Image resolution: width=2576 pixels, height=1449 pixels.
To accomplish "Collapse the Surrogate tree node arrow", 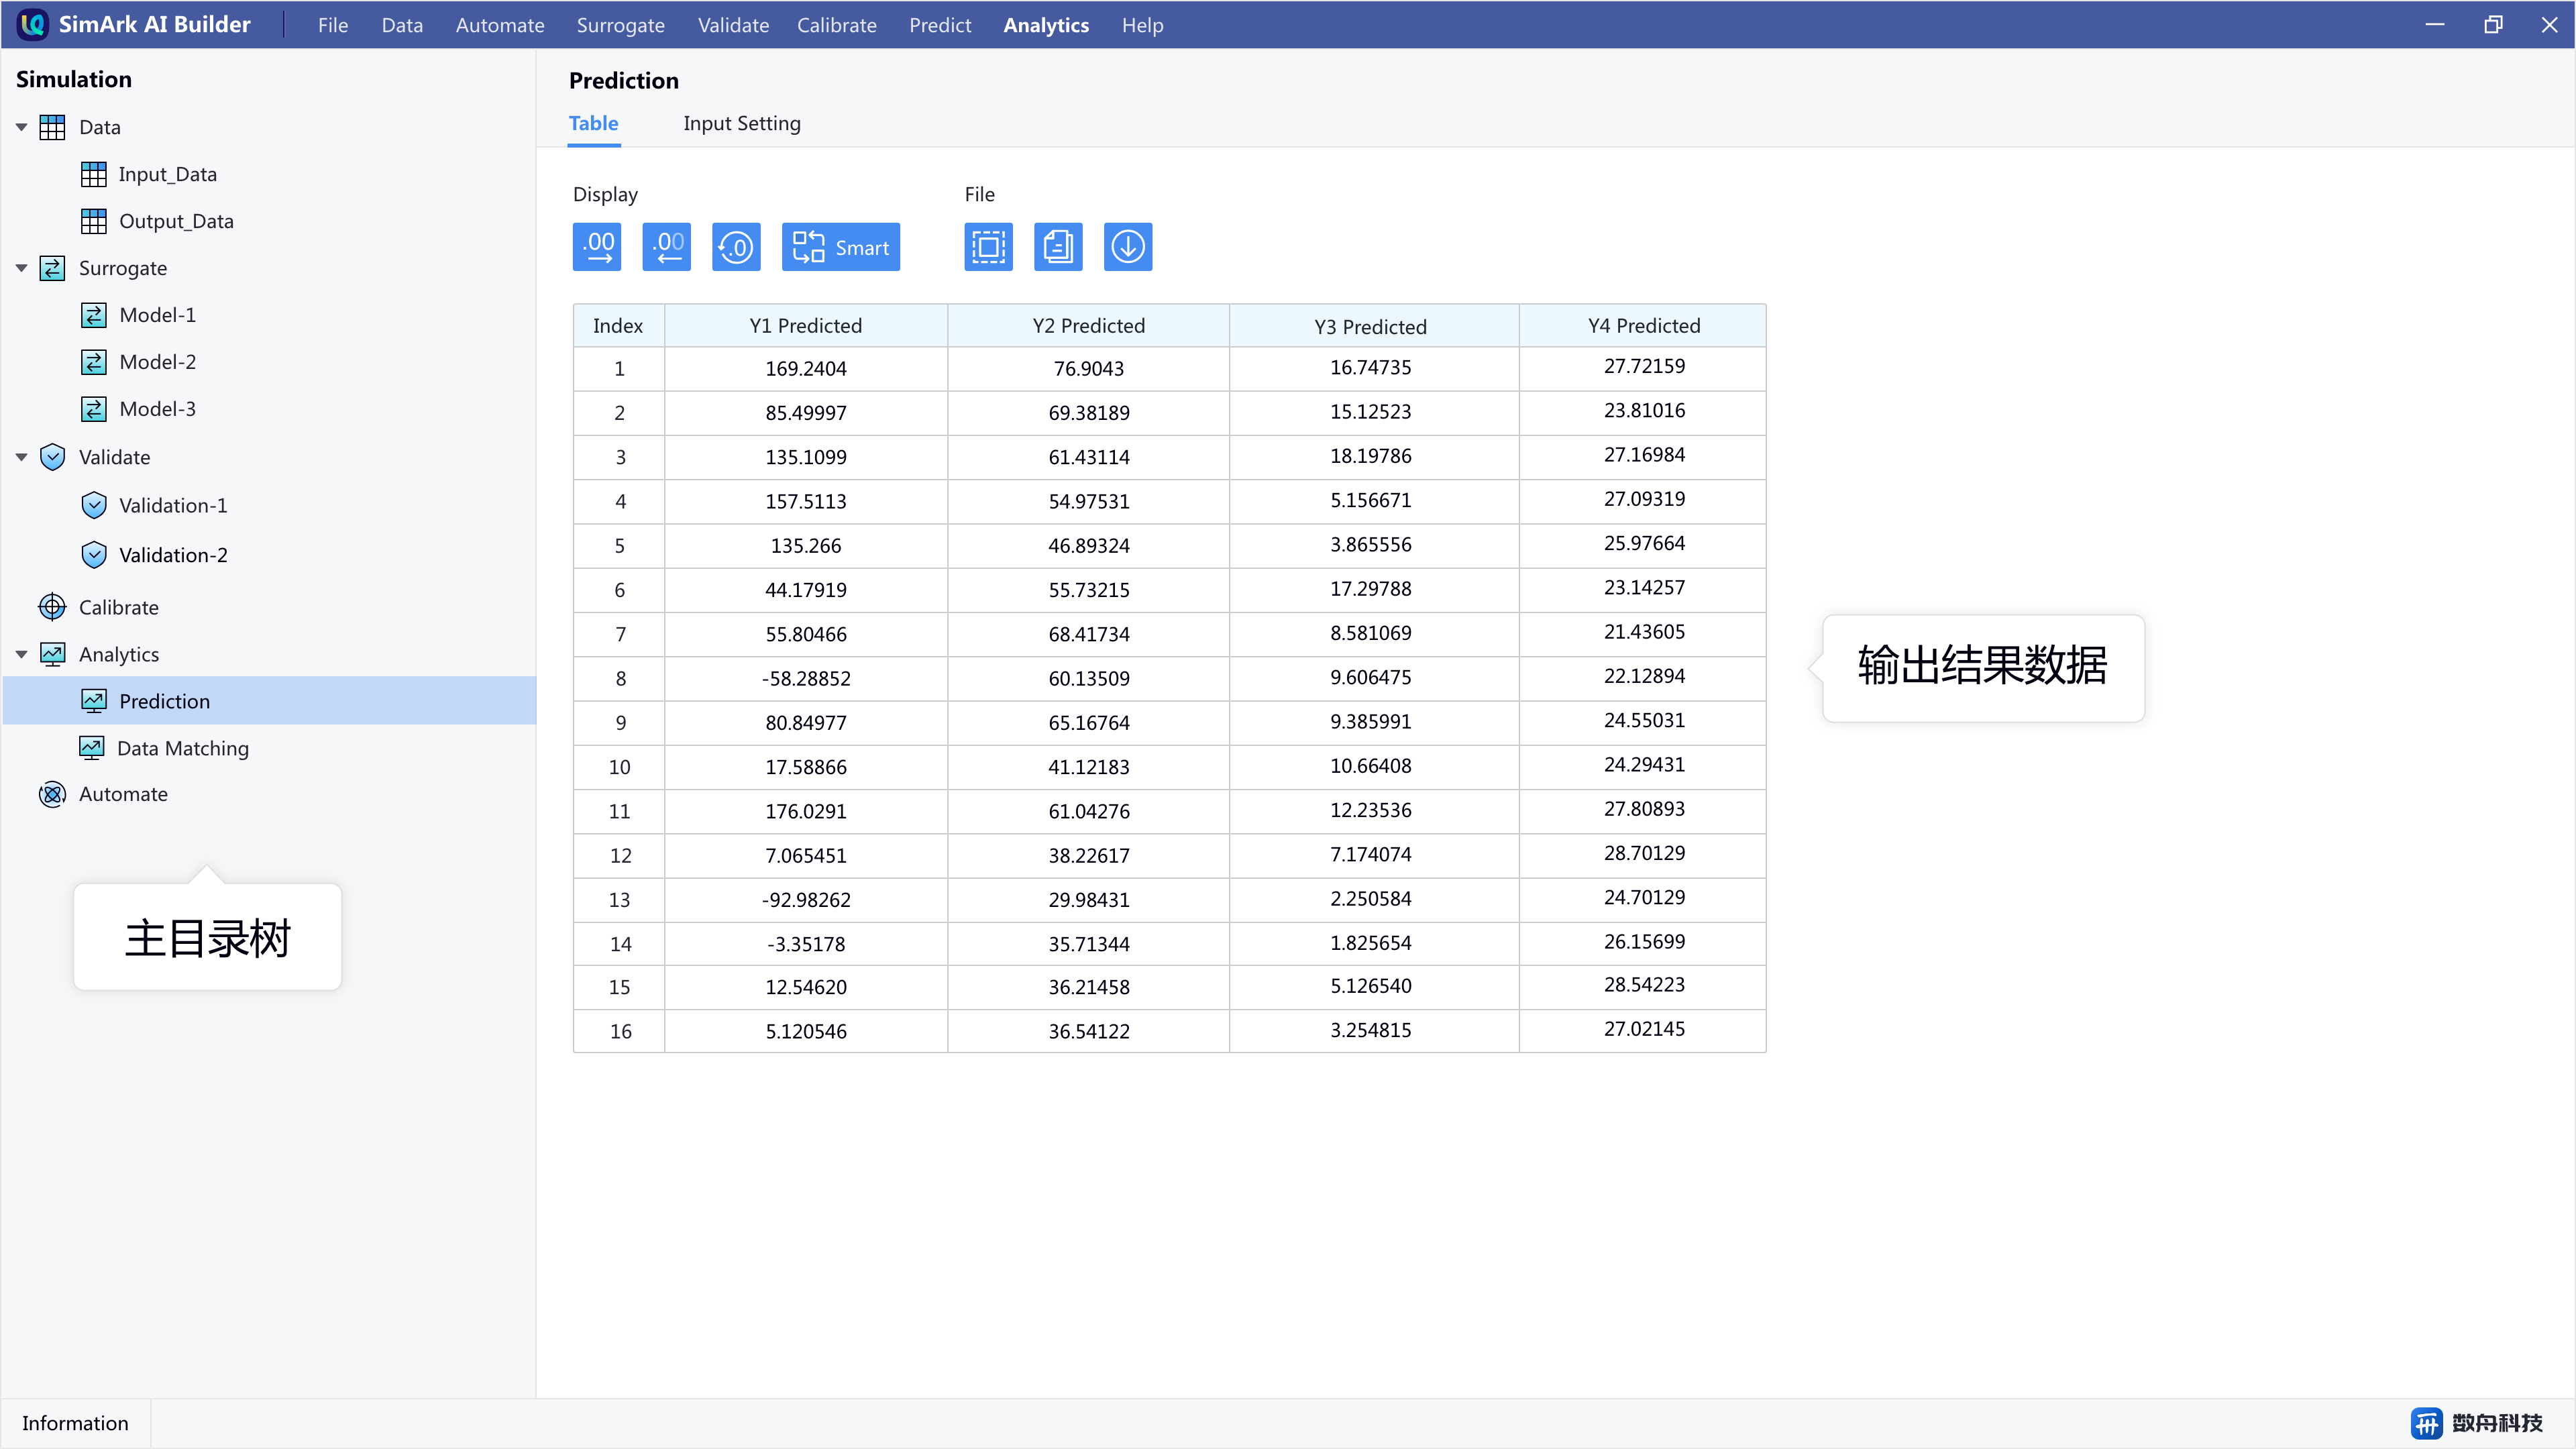I will pos(21,268).
